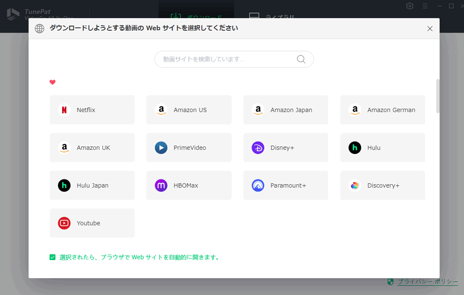This screenshot has height=295, width=464.
Task: Select the Amazon US site label
Action: [x=190, y=110]
